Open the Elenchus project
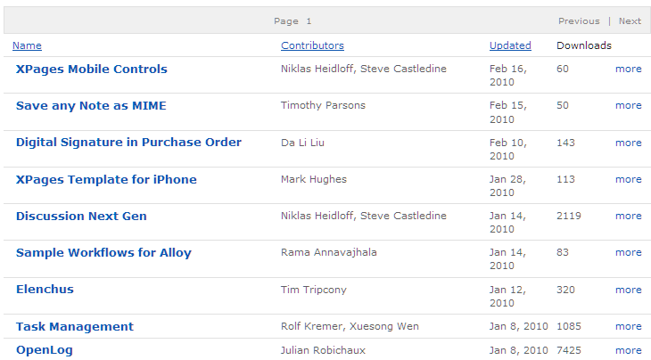Image resolution: width=651 pixels, height=360 pixels. click(x=45, y=289)
